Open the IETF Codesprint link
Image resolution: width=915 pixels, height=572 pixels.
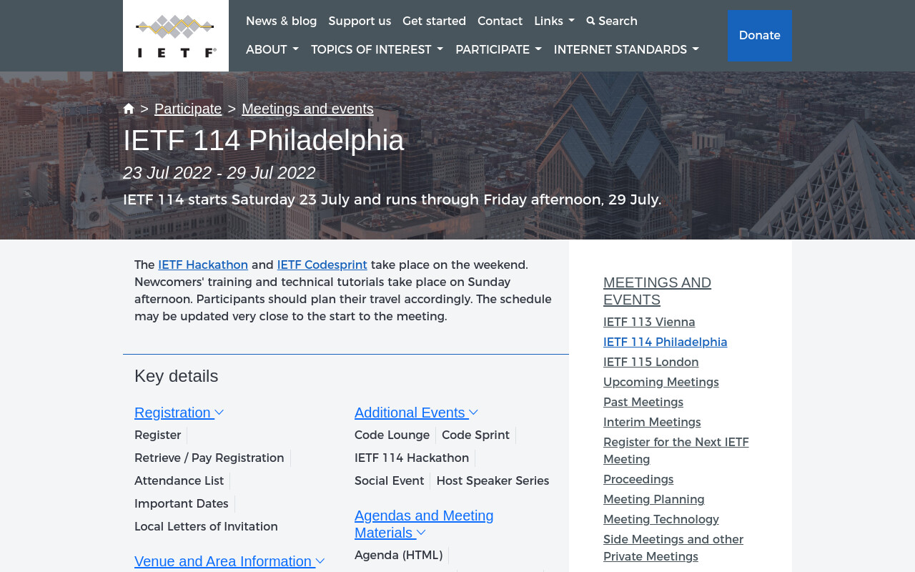click(322, 265)
